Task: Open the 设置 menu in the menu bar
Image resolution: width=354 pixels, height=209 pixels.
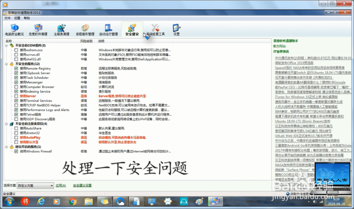Action: (17, 18)
